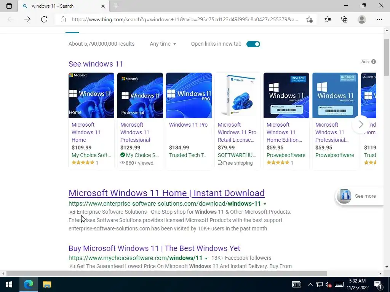The height and width of the screenshot is (292, 390).
Task: Click the vertical scrollbar thumb
Action: click(x=387, y=57)
